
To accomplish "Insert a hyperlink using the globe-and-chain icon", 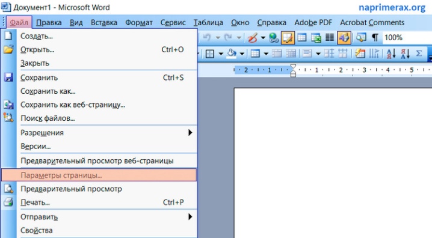I will click(274, 38).
